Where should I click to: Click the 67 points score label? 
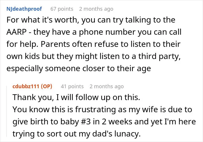pos(62,9)
